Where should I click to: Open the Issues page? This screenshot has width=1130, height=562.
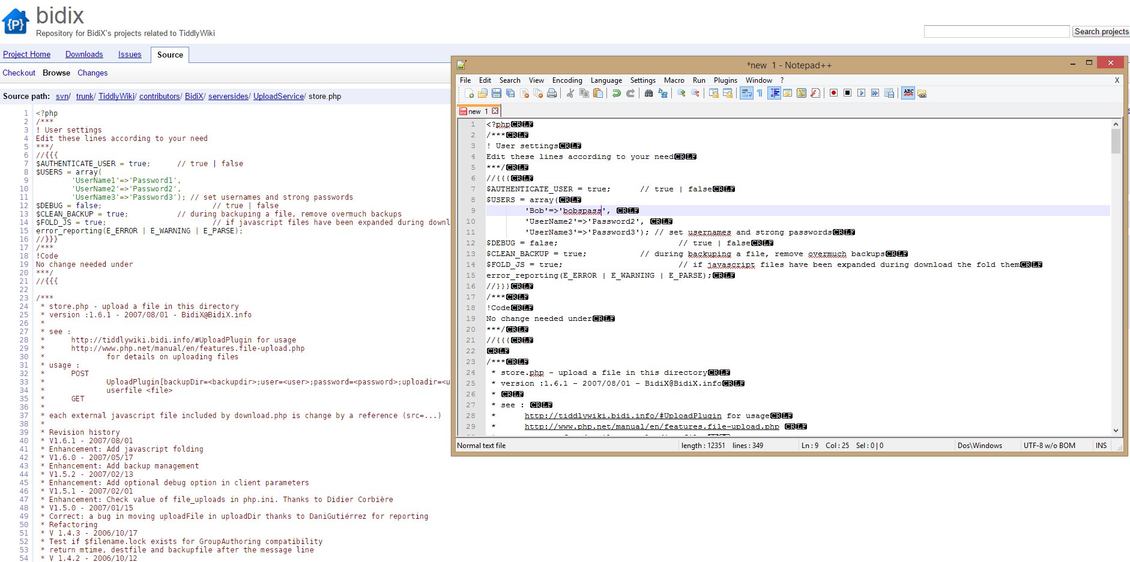pyautogui.click(x=130, y=54)
